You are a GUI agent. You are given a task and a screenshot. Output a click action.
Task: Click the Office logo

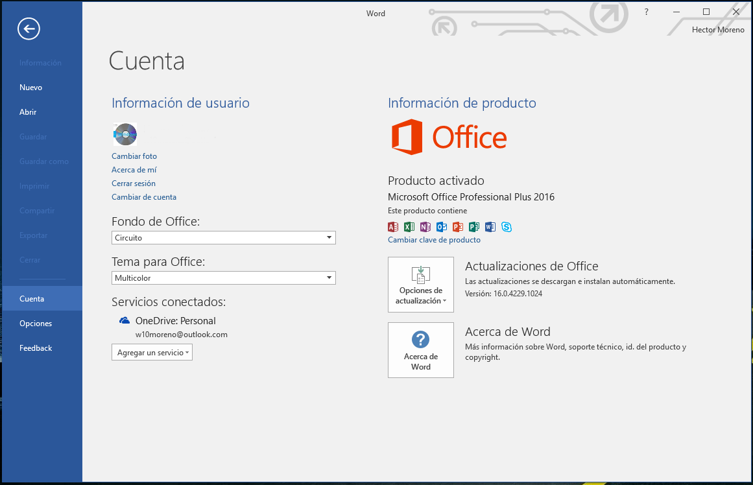click(x=449, y=137)
